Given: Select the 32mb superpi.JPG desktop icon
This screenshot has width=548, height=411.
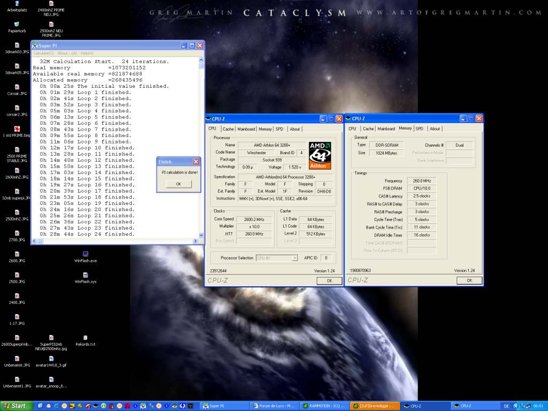Looking at the screenshot, I should 17,194.
